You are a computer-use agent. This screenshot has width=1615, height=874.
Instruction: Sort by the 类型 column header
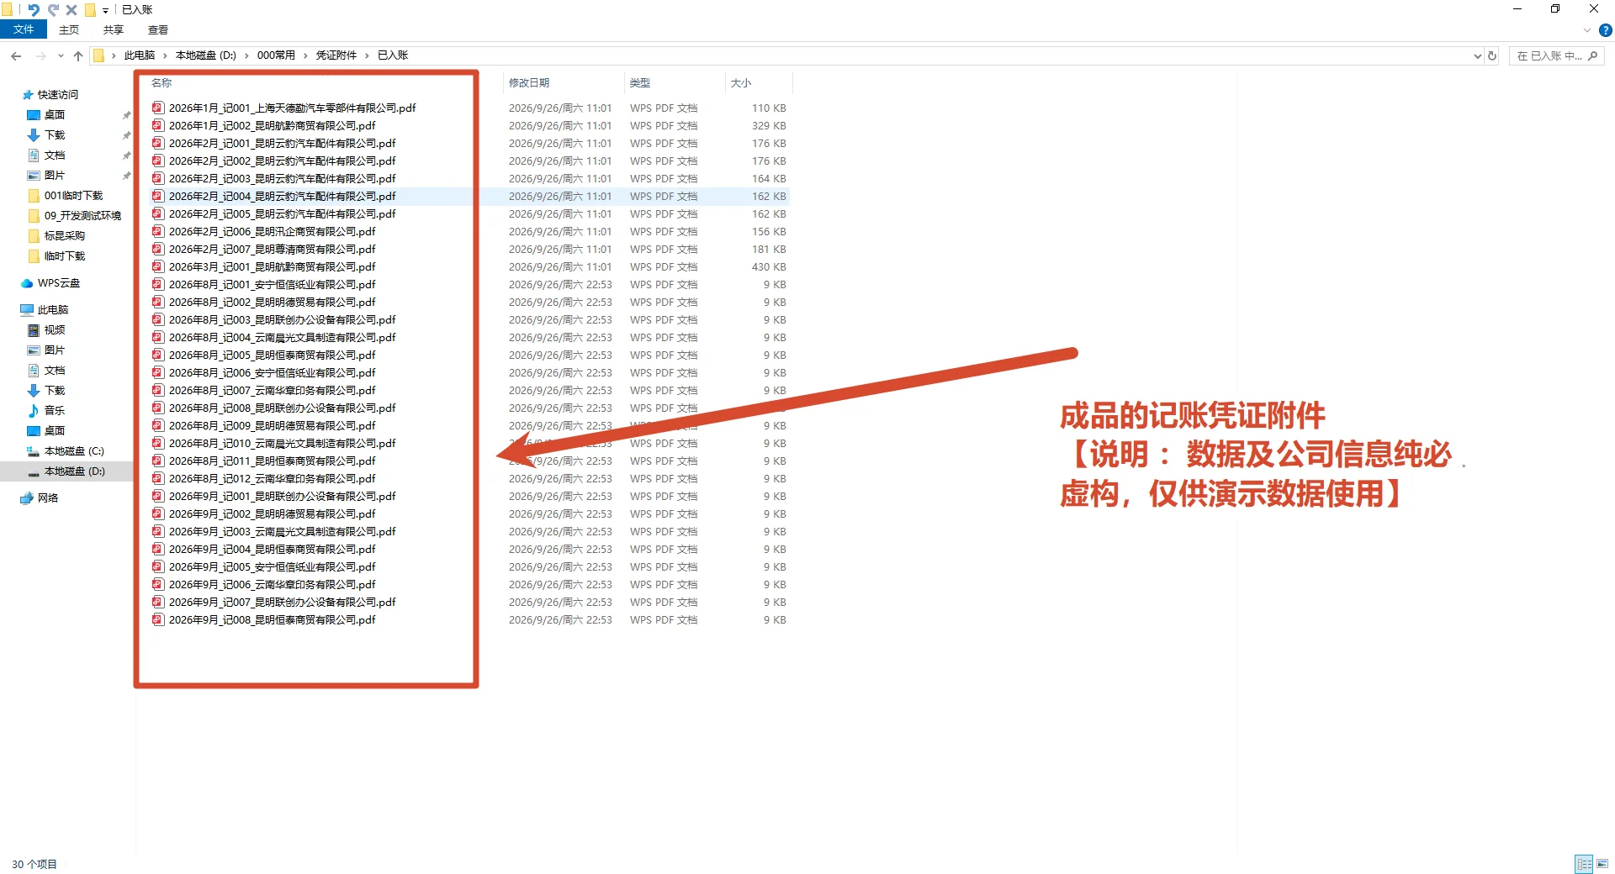click(640, 83)
